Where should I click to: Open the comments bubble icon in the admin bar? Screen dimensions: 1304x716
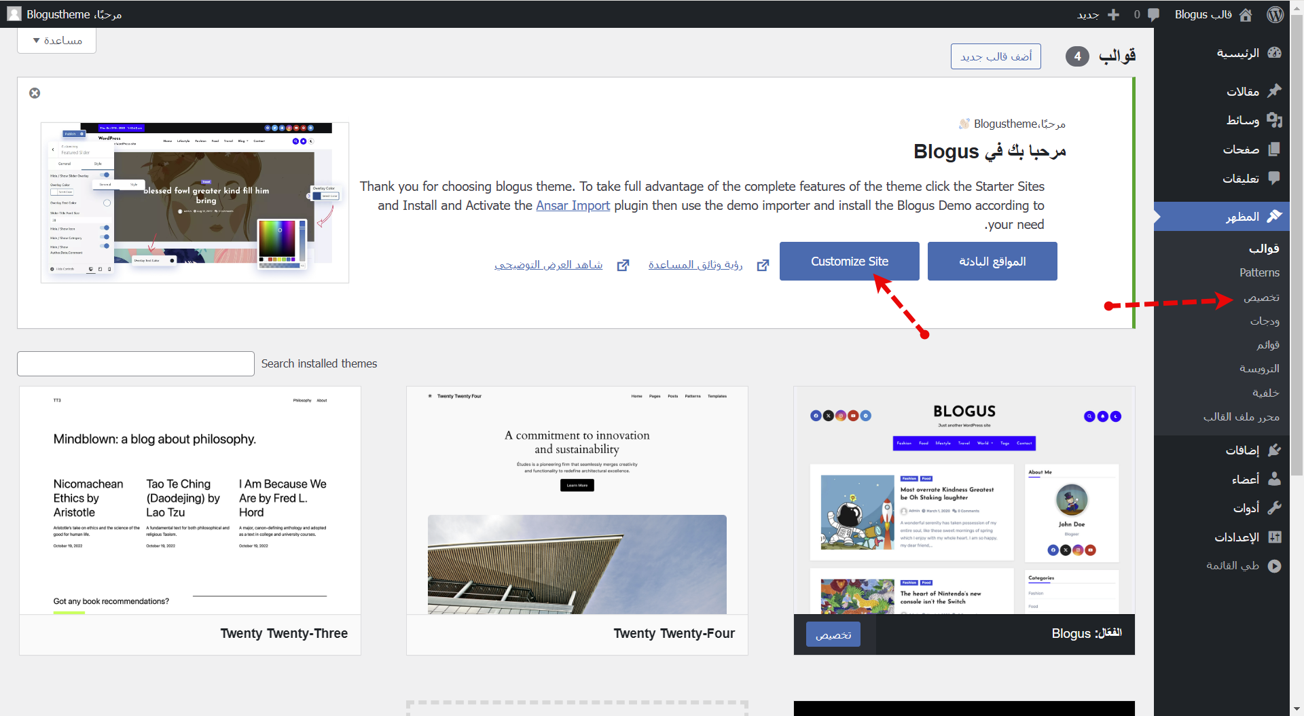tap(1153, 14)
